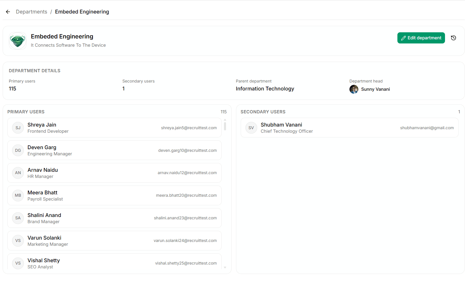
Task: Select the Arnav Naidu name
Action: [x=43, y=170]
